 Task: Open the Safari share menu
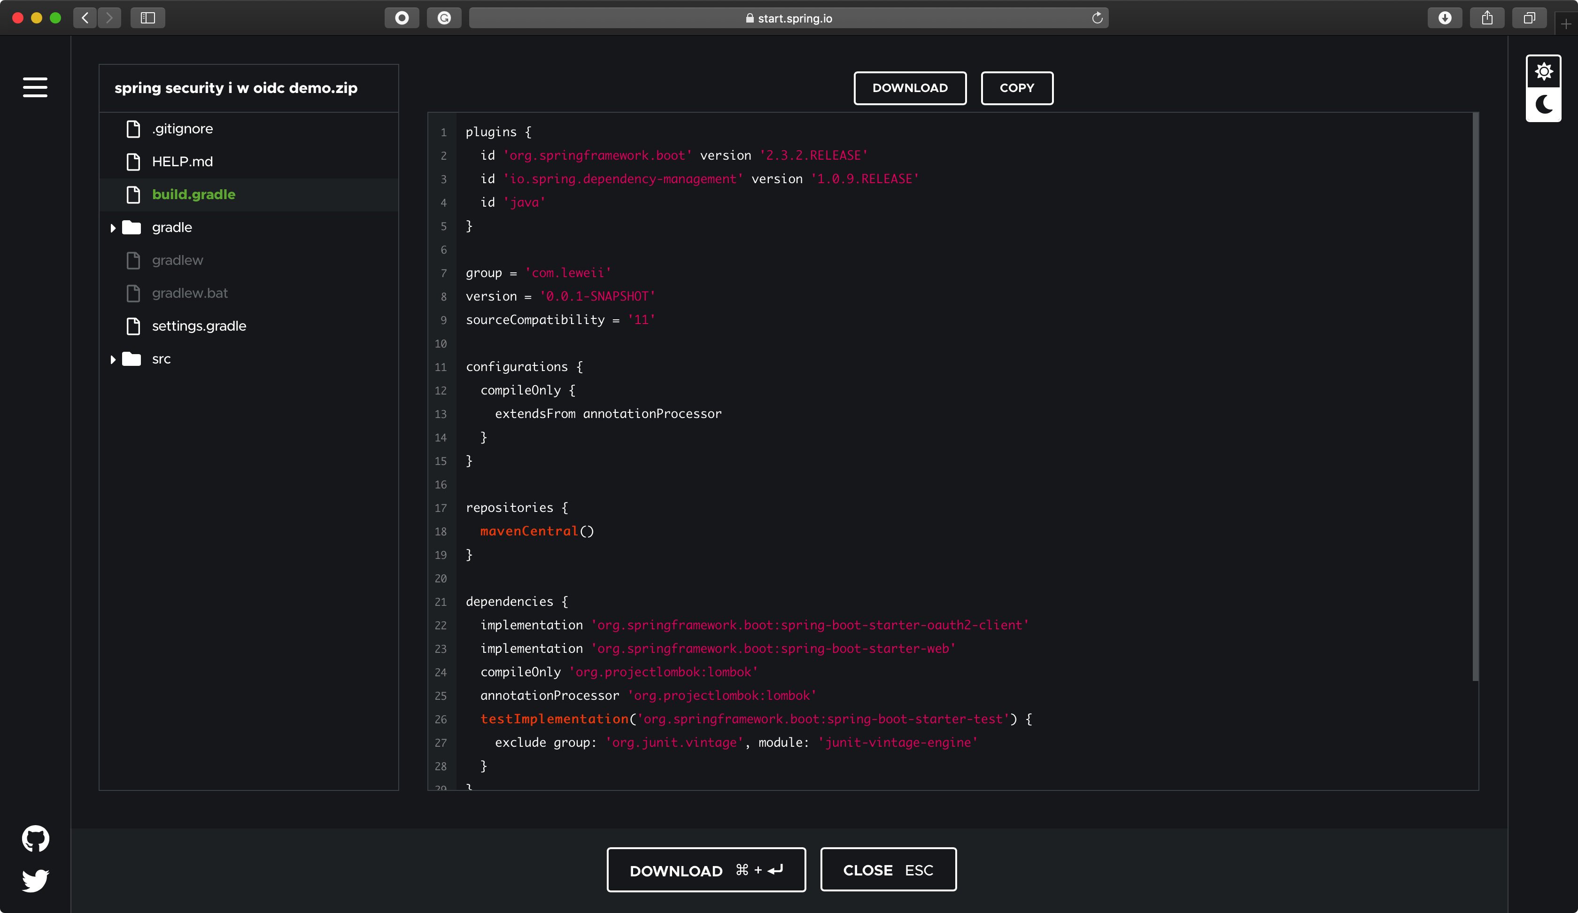click(1487, 17)
